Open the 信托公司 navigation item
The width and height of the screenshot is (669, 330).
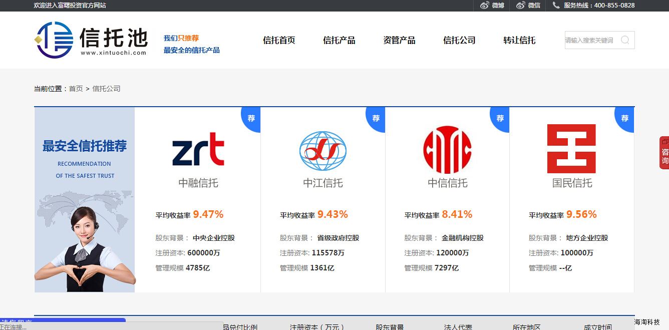(459, 41)
